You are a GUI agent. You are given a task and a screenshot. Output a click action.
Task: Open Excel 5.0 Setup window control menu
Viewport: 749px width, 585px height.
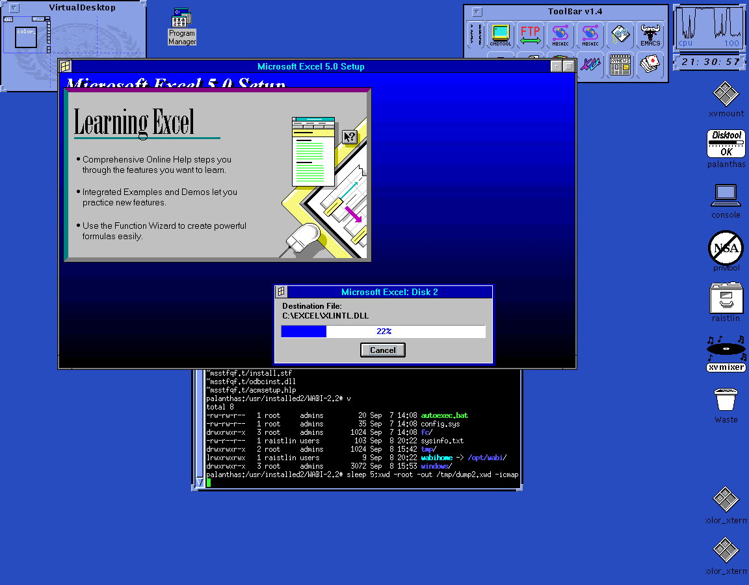[x=66, y=66]
